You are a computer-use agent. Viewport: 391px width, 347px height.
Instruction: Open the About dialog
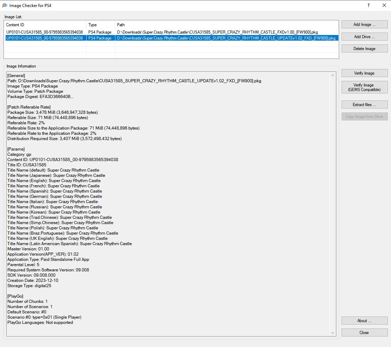[364, 321]
